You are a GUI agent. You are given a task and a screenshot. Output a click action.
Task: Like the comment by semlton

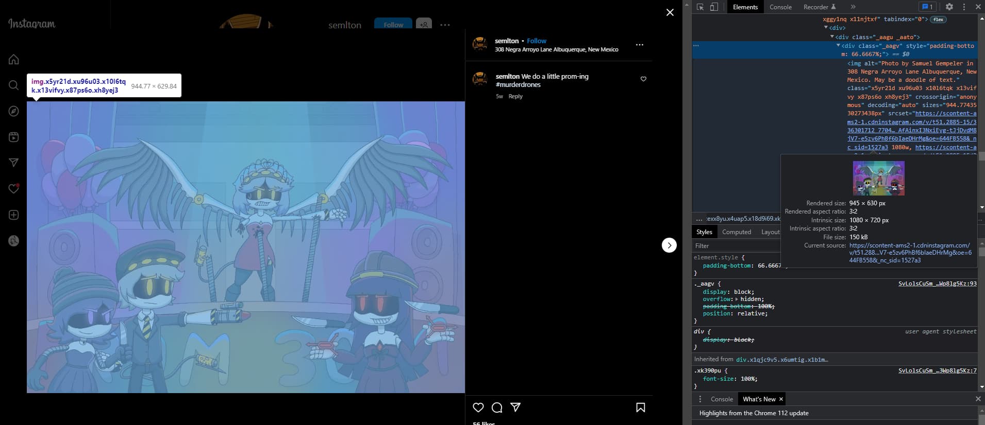tap(643, 79)
